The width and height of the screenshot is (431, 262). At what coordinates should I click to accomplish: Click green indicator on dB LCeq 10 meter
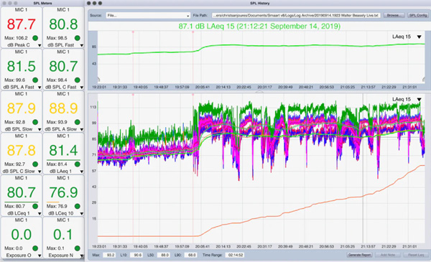pyautogui.click(x=78, y=206)
